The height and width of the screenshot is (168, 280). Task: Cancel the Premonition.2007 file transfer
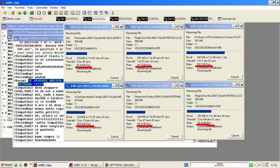(x=114, y=77)
